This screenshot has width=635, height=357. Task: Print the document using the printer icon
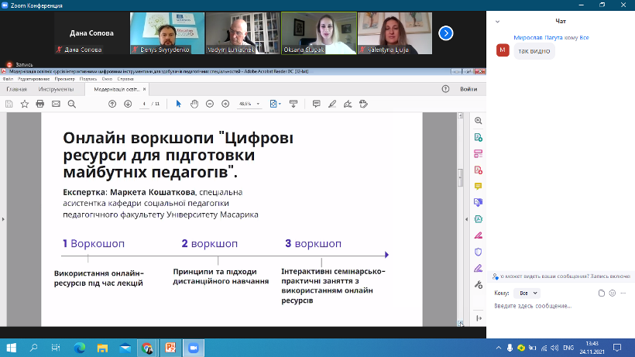pos(55,104)
